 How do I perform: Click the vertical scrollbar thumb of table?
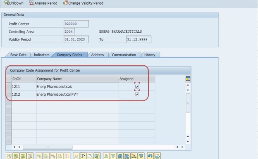(188, 103)
